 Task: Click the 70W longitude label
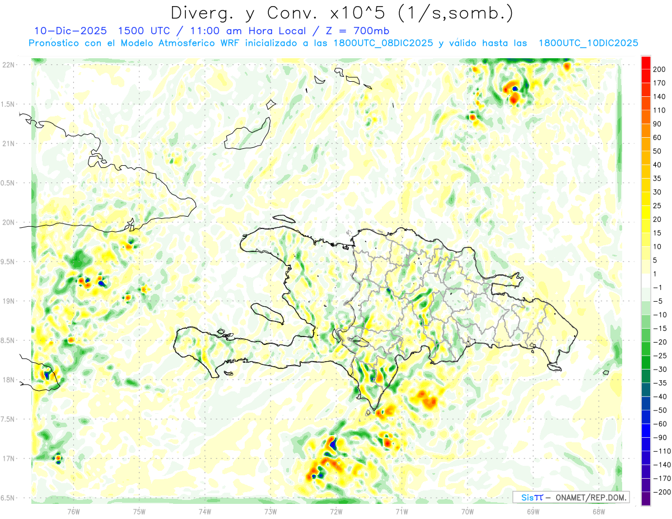(467, 511)
